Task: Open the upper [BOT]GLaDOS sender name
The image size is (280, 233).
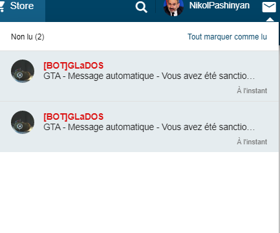Action: [74, 65]
